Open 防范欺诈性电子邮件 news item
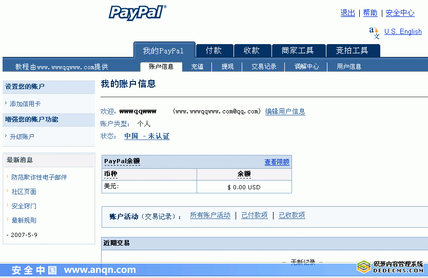This screenshot has height=278, width=428. (x=39, y=177)
